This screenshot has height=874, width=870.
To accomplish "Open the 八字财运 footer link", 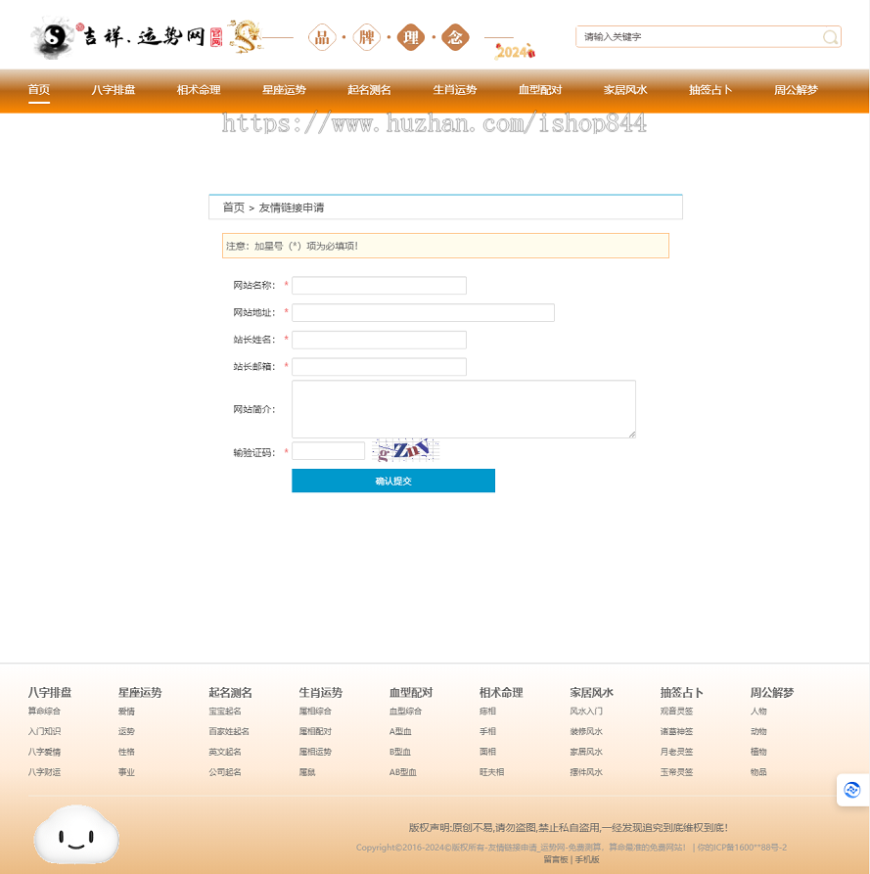I will 44,772.
